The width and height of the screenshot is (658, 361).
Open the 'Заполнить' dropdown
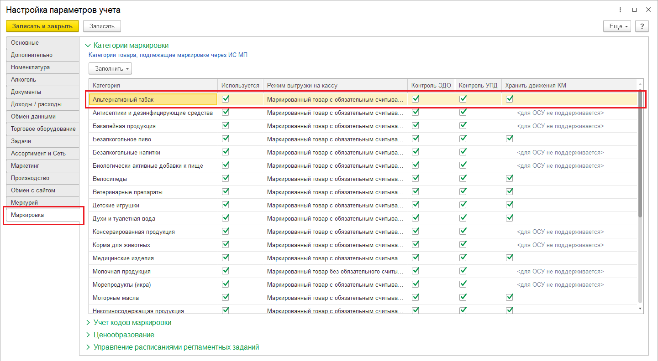(x=111, y=69)
